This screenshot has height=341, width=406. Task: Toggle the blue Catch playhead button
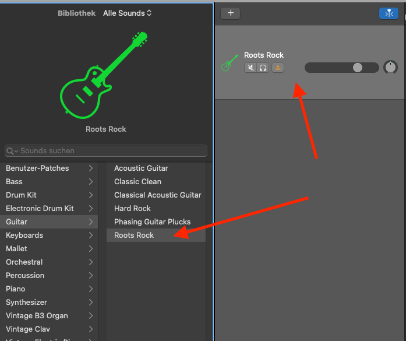389,13
